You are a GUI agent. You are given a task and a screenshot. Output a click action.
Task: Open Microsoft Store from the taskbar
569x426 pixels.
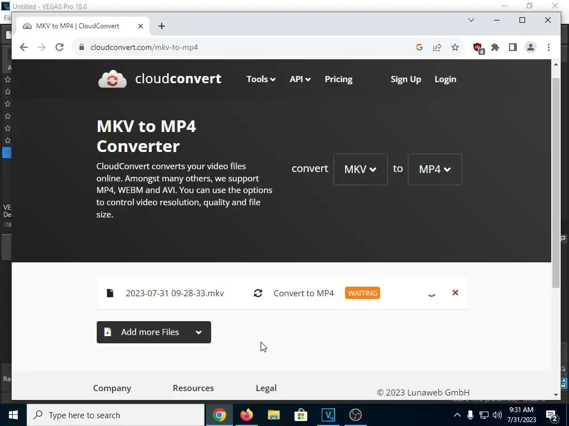301,415
